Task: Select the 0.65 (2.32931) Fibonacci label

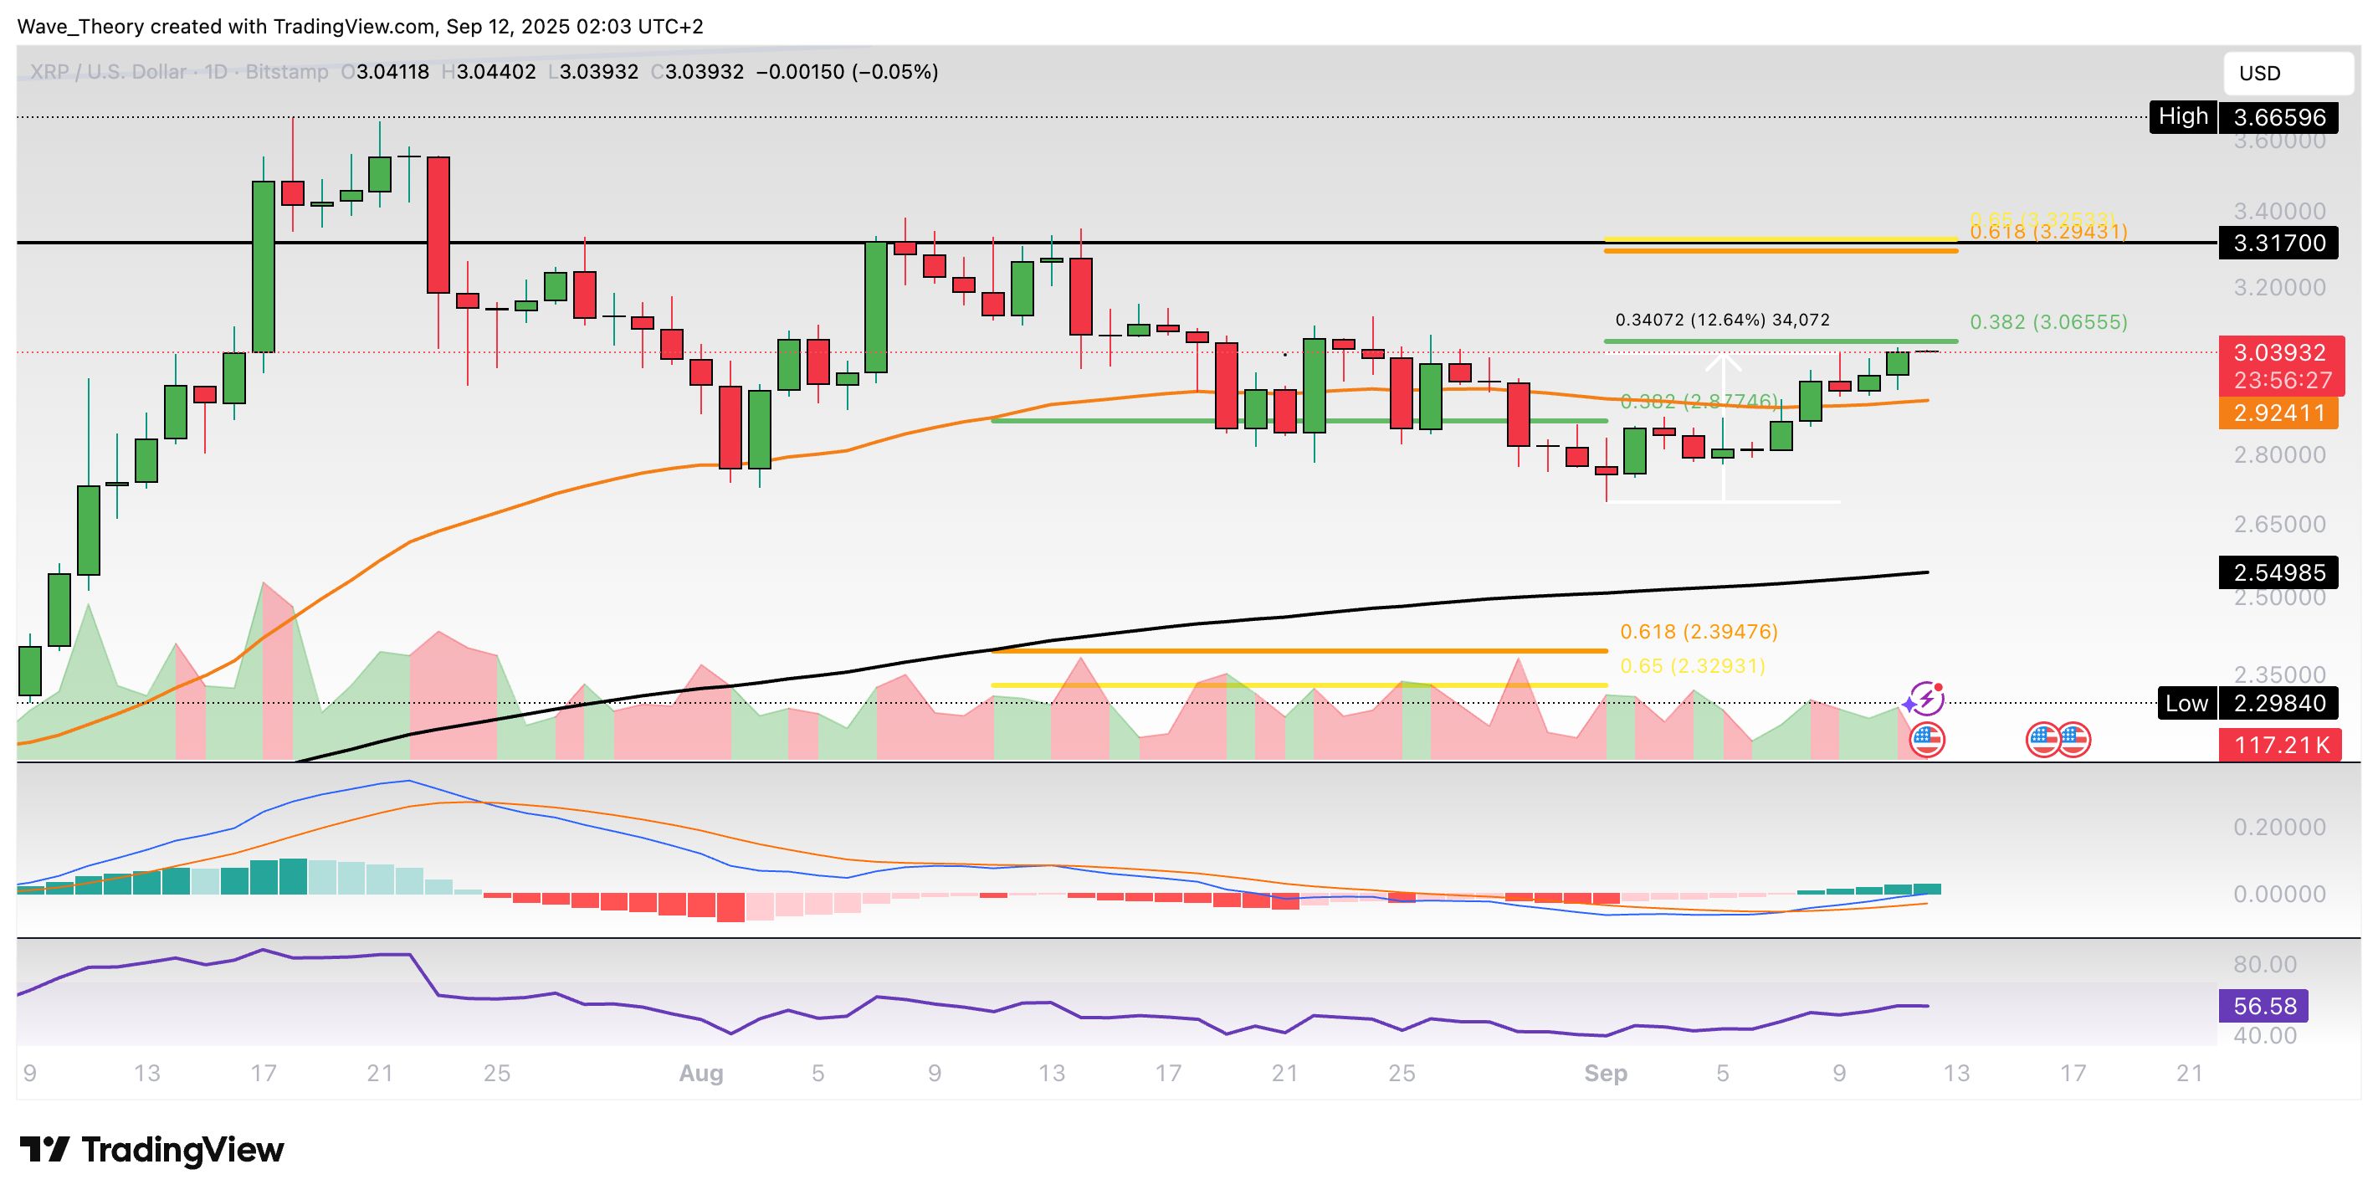Action: point(1692,665)
